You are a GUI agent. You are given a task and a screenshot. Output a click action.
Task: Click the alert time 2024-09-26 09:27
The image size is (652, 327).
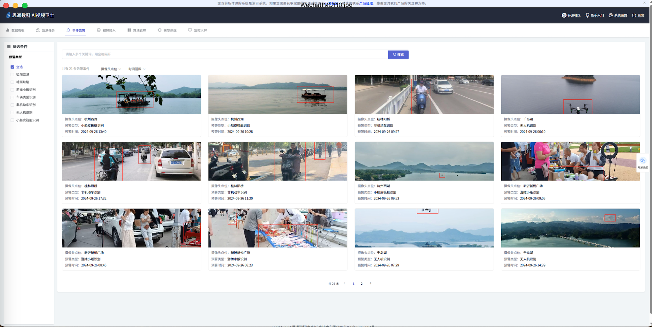386,132
